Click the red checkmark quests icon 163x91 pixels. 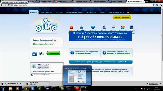pos(71,28)
